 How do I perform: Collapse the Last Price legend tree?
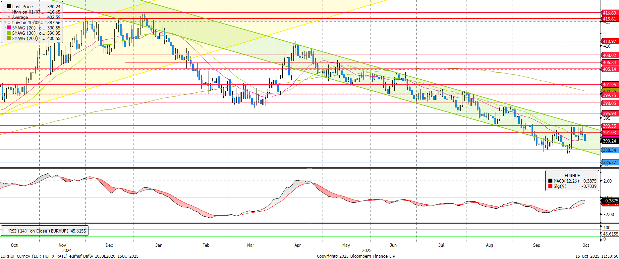[x=5, y=6]
